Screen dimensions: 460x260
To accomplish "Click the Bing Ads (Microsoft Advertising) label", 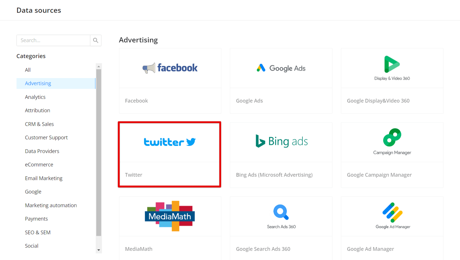I will click(x=274, y=175).
